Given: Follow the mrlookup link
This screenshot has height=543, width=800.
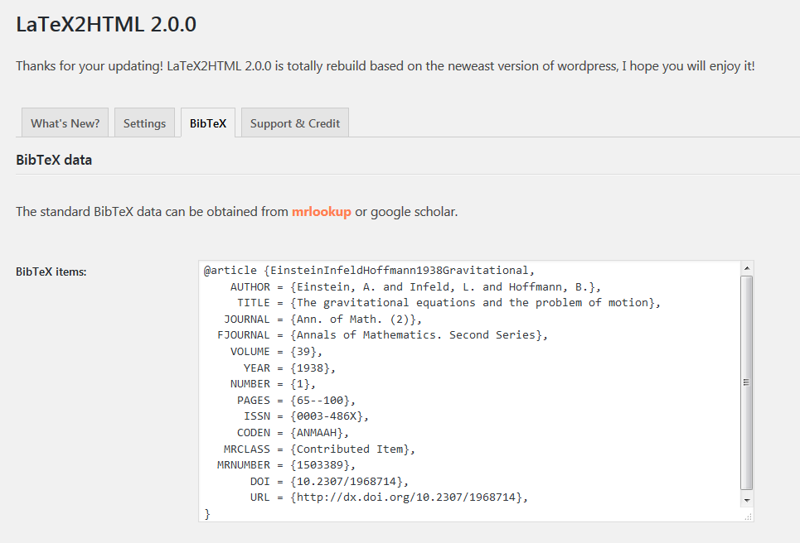Looking at the screenshot, I should (322, 211).
